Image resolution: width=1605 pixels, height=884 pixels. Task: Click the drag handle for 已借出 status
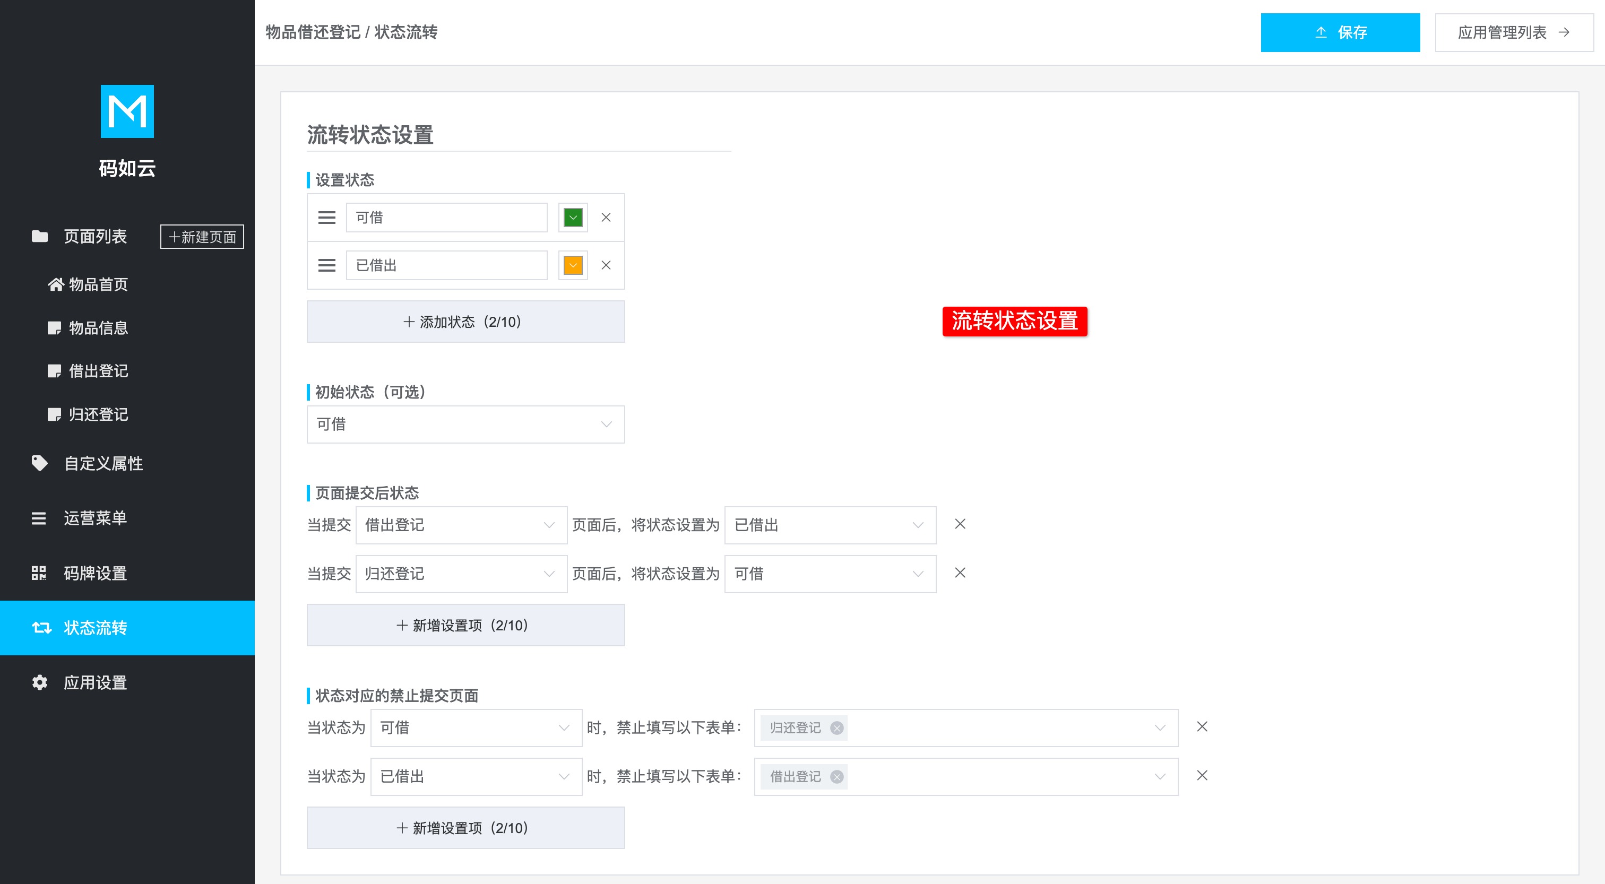[326, 265]
